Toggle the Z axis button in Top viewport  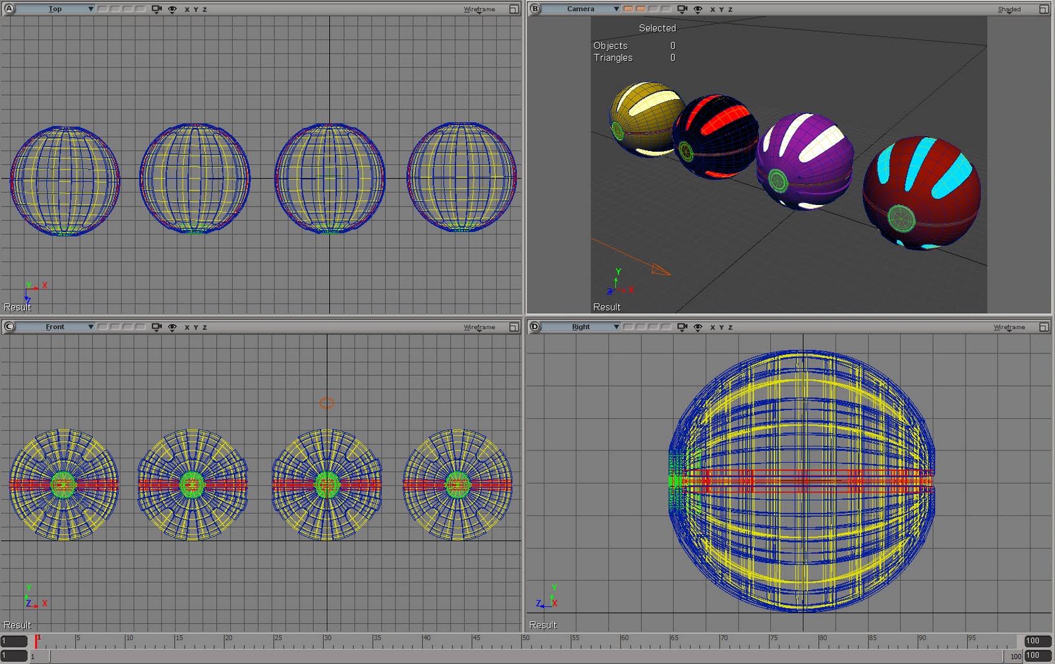[x=204, y=10]
